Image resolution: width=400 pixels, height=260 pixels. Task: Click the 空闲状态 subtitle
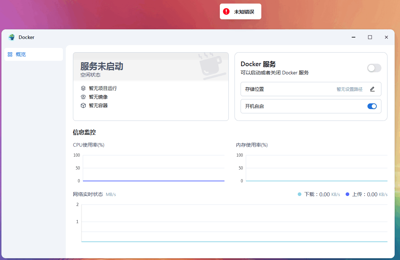[x=90, y=75]
